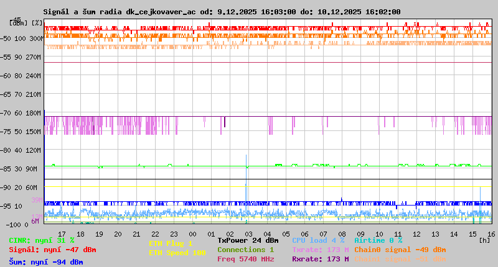Click the black TxPower horizontal line
The width and height of the screenshot is (498, 267).
pos(268,179)
